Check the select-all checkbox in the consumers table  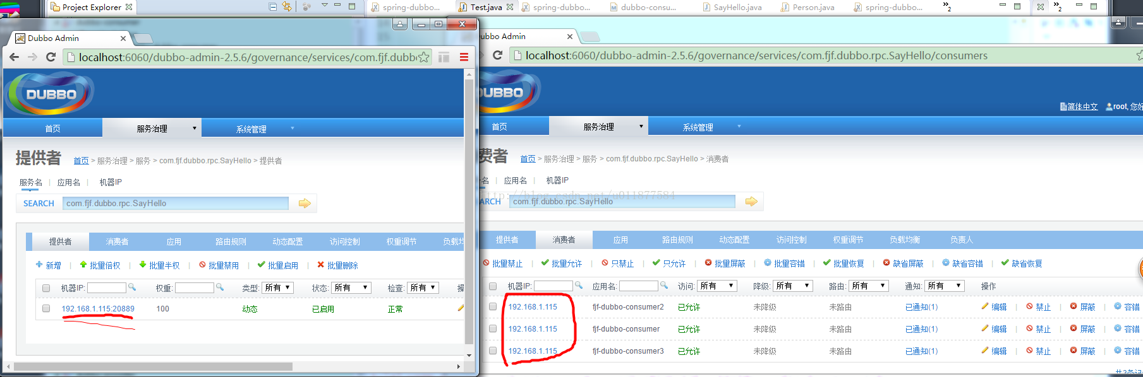(493, 286)
